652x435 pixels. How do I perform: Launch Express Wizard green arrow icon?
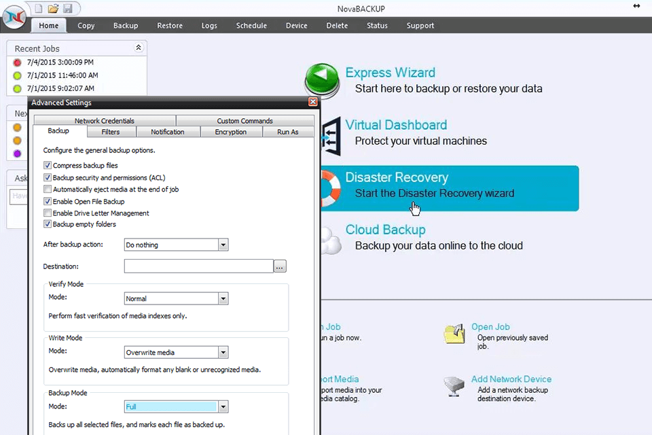coord(322,81)
